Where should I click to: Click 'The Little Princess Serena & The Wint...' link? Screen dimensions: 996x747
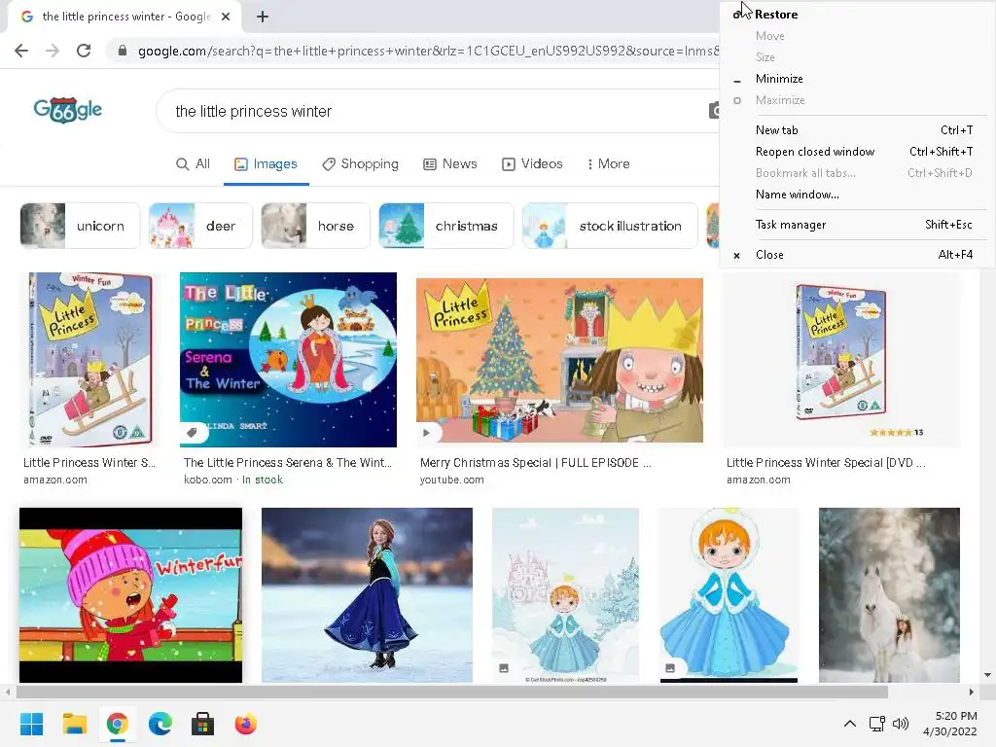[x=288, y=462]
